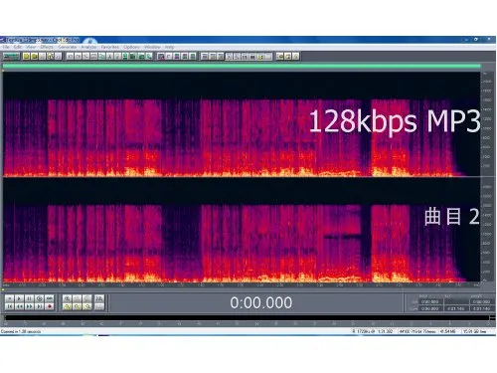The width and height of the screenshot is (497, 373).
Task: Jump to beginning with Go to Start button
Action: 10,306
